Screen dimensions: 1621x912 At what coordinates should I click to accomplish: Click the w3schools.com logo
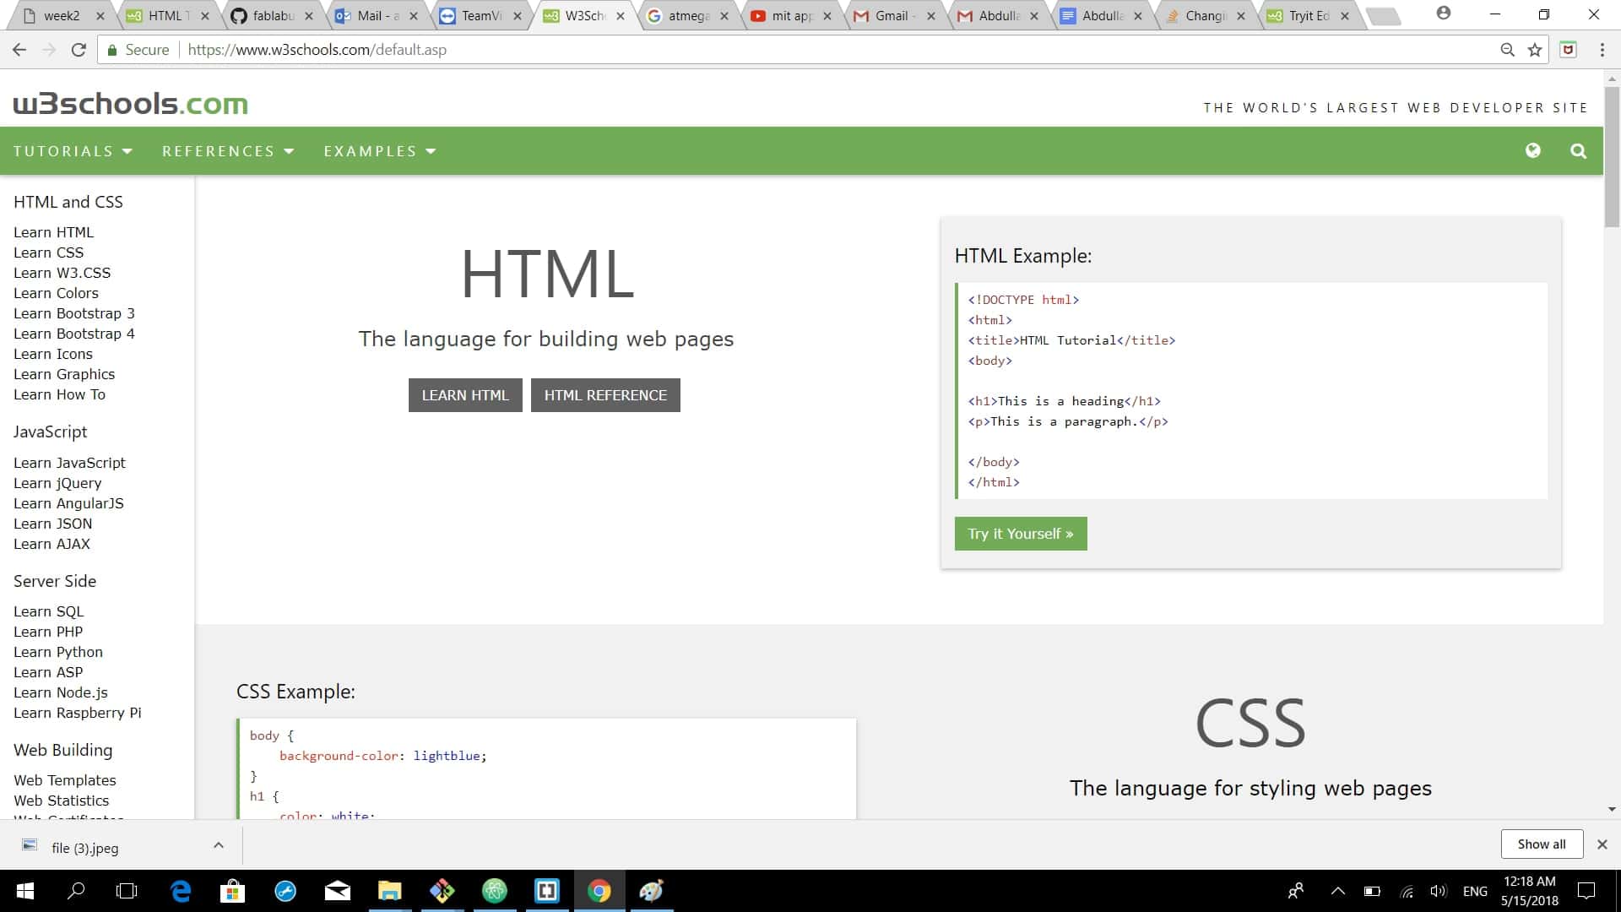tap(130, 104)
